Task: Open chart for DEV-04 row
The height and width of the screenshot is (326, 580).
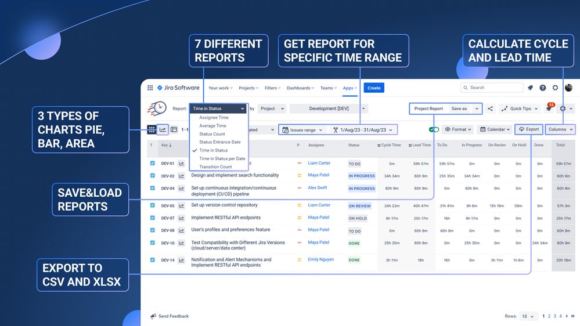Action: coord(181,189)
